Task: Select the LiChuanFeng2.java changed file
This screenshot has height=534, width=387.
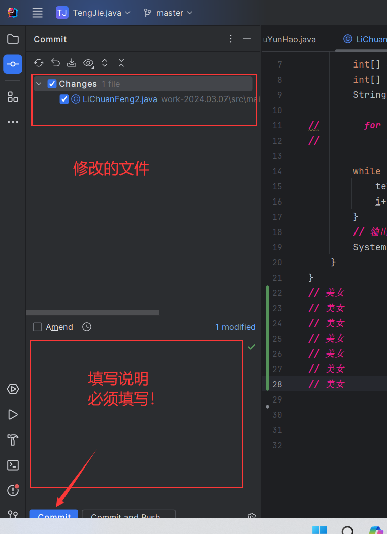Action: [x=120, y=99]
